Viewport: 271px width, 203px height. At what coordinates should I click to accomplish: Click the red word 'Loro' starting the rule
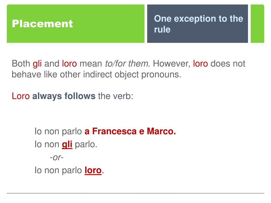coord(21,96)
